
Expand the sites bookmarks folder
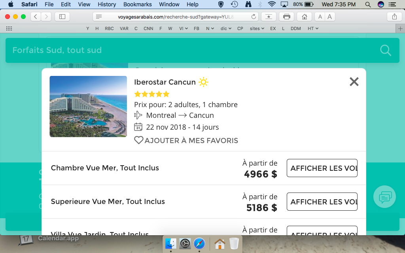click(x=257, y=28)
